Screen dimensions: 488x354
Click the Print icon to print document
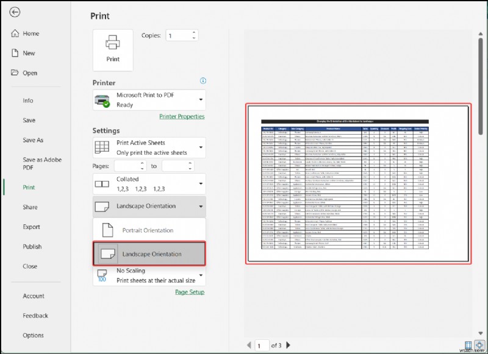coord(112,49)
